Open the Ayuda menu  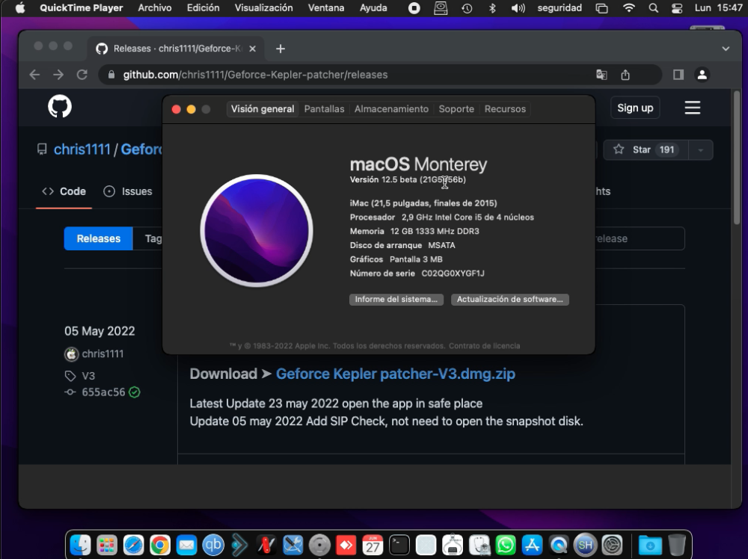[373, 8]
